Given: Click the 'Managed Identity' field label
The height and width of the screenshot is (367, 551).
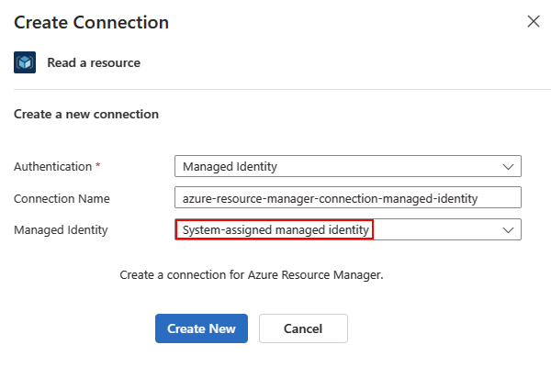Looking at the screenshot, I should (x=61, y=229).
